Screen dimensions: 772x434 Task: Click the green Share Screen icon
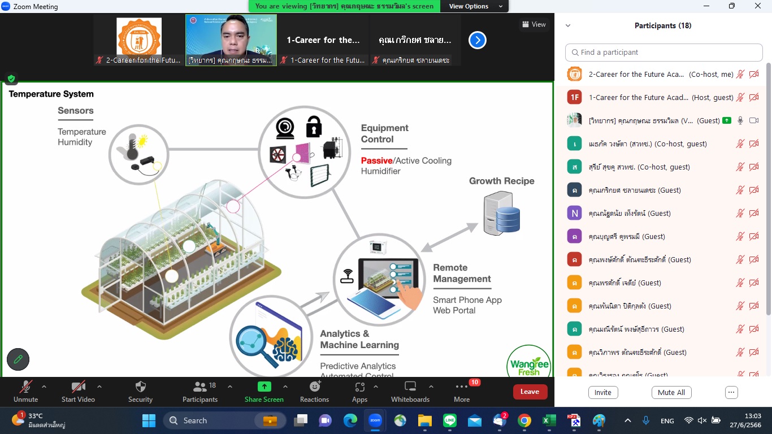click(x=264, y=387)
